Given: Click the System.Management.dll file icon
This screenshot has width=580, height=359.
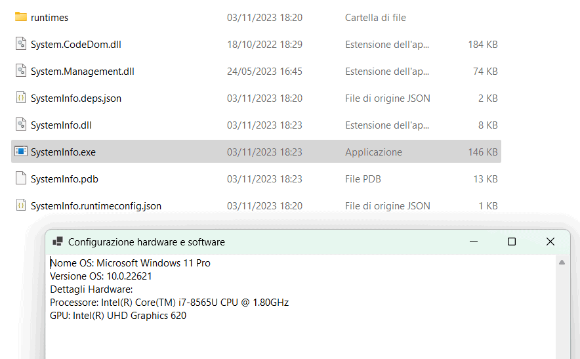Looking at the screenshot, I should coord(20,71).
